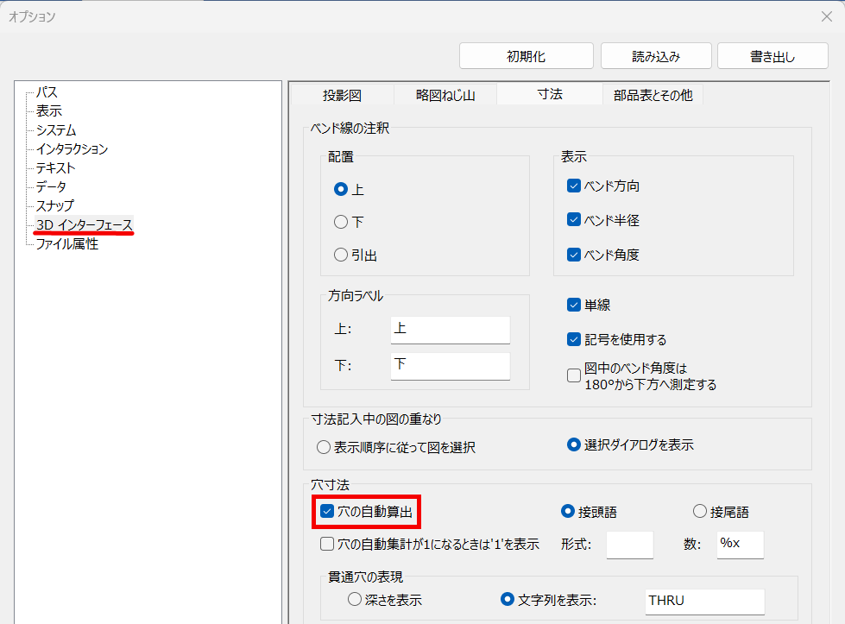Toggle the 穴の自動算出 checkbox
The width and height of the screenshot is (845, 624).
(x=327, y=512)
